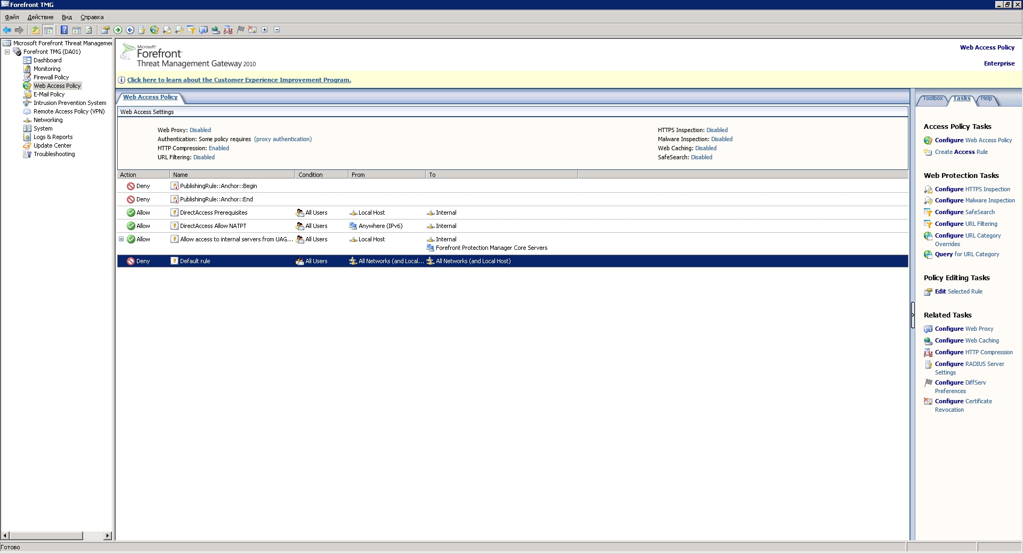Screen dimensions: 1023x554
Task: Select the Web Access Policy tab
Action: pyautogui.click(x=150, y=97)
